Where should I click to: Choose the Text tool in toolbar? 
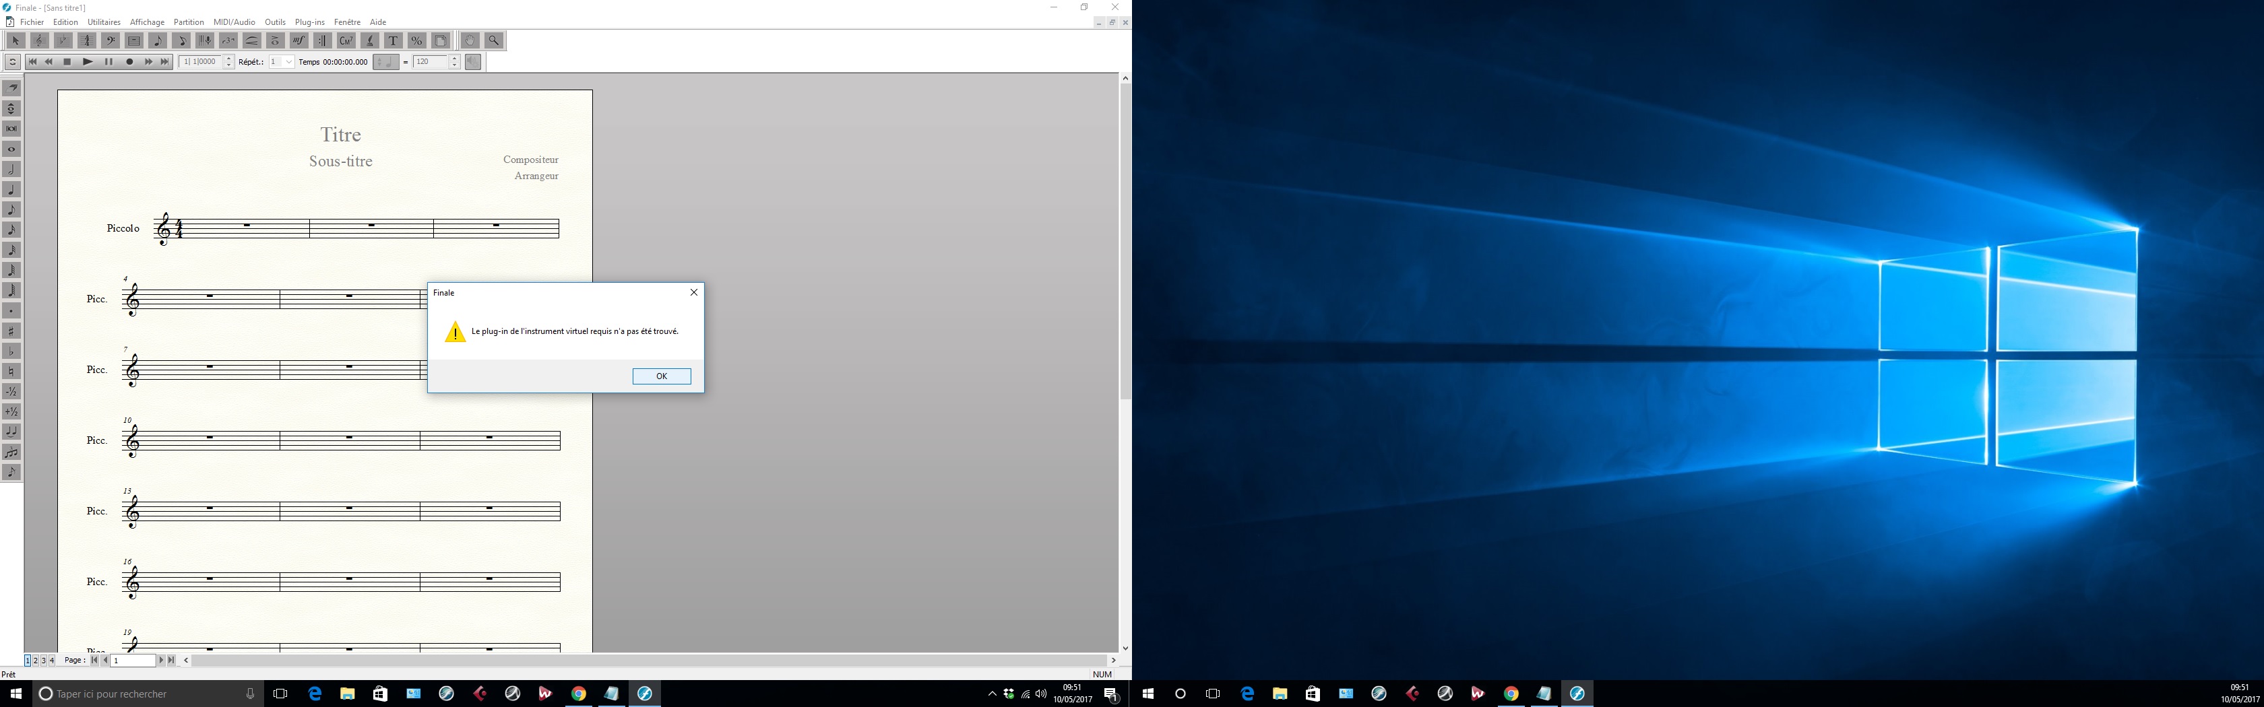pyautogui.click(x=393, y=40)
